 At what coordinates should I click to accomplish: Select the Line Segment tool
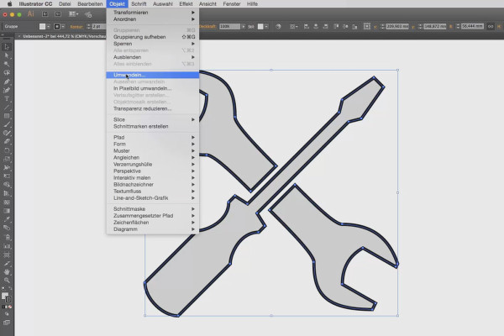point(7,108)
